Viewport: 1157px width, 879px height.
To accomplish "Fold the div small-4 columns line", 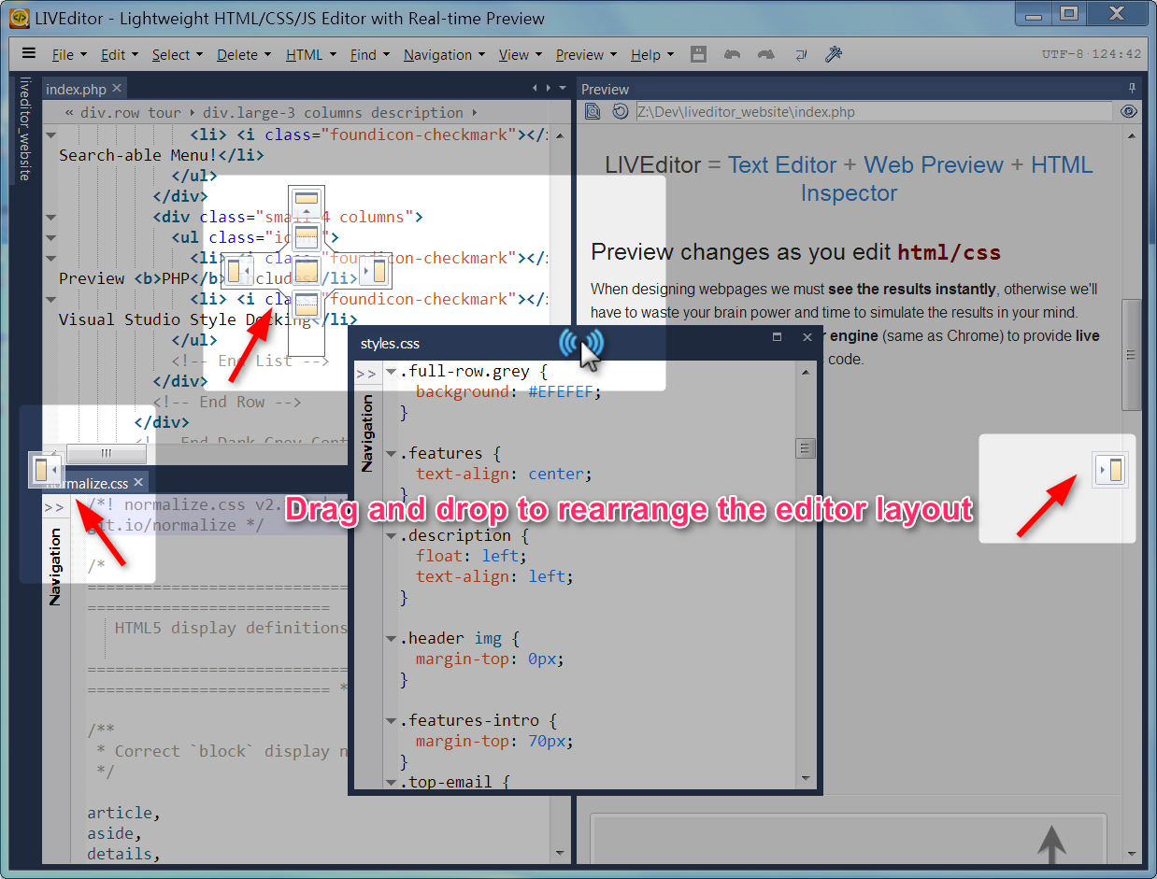I will click(50, 217).
